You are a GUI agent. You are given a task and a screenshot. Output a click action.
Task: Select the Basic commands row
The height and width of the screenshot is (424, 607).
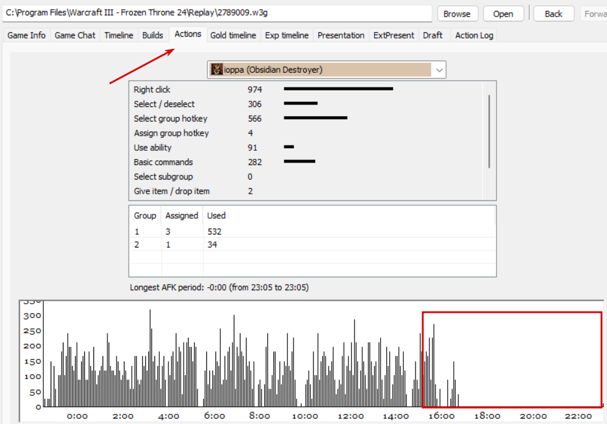[x=306, y=162]
